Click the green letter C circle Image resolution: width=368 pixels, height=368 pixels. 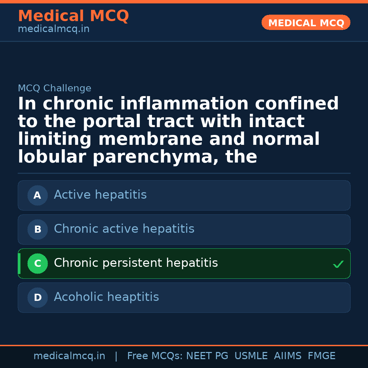click(37, 263)
